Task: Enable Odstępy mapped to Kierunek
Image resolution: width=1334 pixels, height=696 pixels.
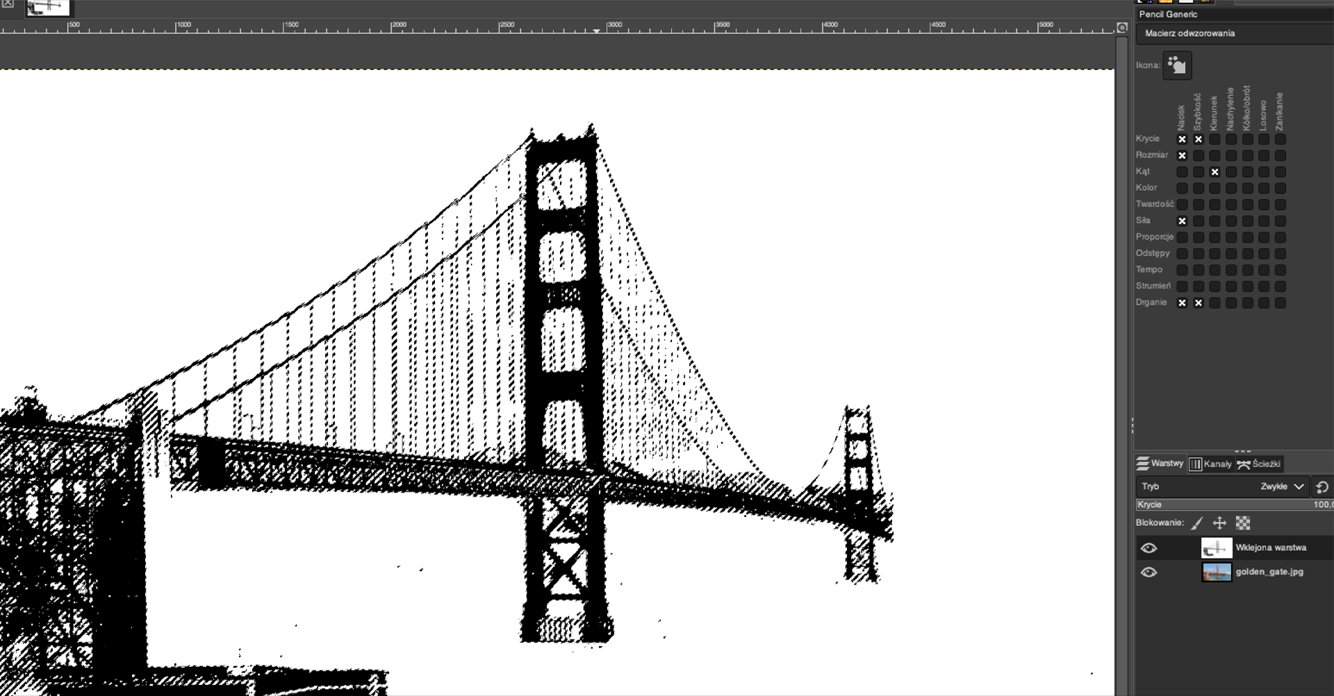Action: click(x=1214, y=254)
